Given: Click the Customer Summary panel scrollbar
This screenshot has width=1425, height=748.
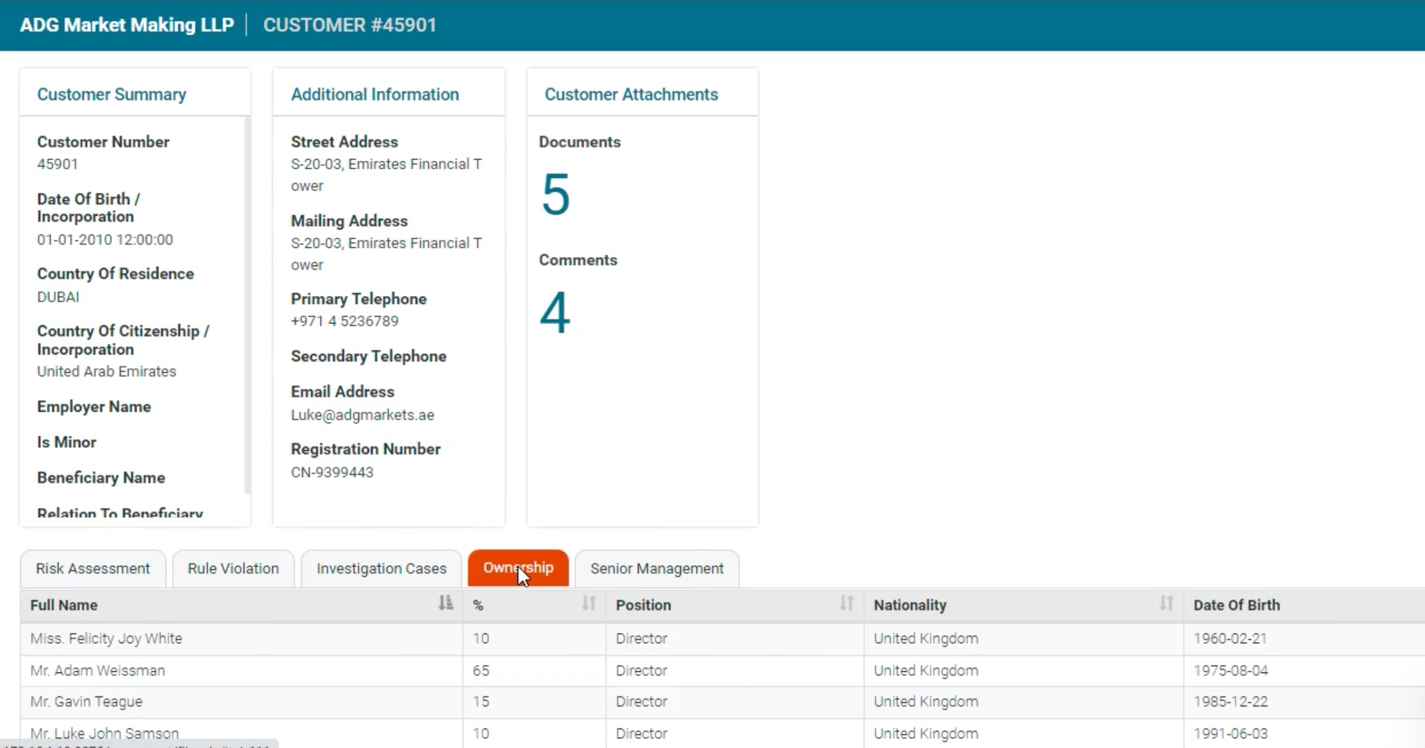Looking at the screenshot, I should coord(247,305).
